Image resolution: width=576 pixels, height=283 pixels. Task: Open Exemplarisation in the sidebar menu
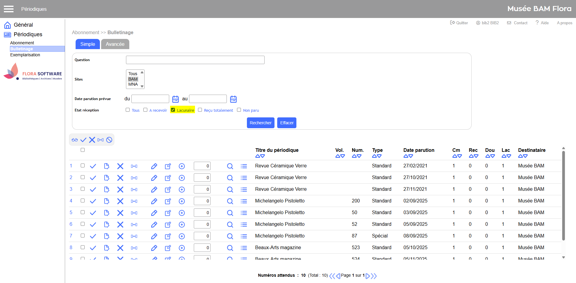click(x=25, y=55)
